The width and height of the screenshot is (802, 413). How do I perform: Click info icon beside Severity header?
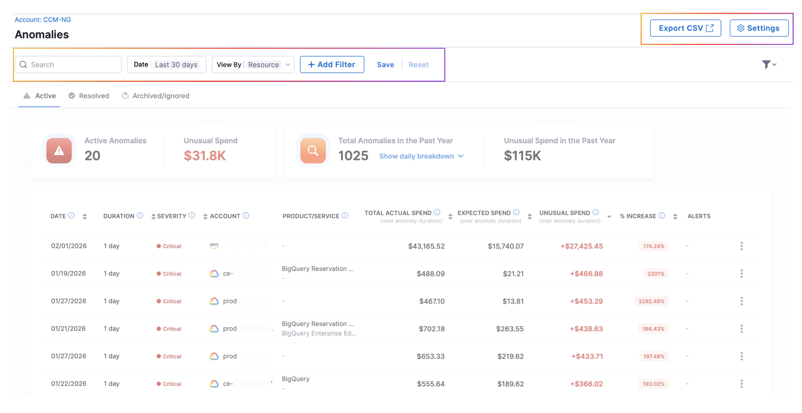192,215
